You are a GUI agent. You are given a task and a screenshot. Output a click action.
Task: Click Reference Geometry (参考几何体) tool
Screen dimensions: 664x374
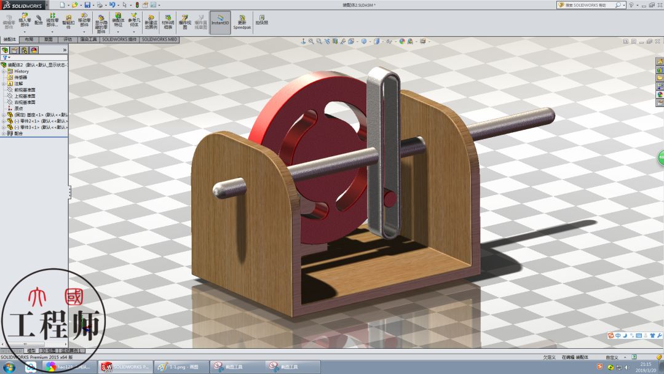(x=134, y=20)
